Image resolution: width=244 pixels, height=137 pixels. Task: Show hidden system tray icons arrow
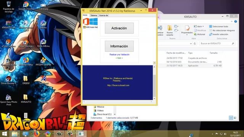coord(212,134)
